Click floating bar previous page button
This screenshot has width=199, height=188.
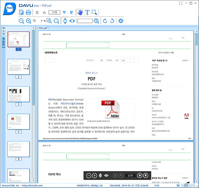coord(121,176)
